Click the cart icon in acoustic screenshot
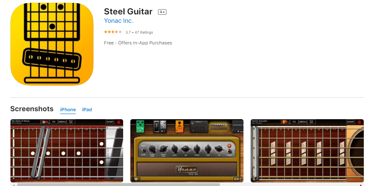 [311, 122]
